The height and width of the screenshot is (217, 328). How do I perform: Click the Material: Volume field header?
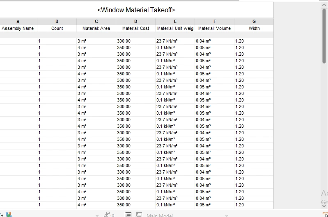pos(214,28)
